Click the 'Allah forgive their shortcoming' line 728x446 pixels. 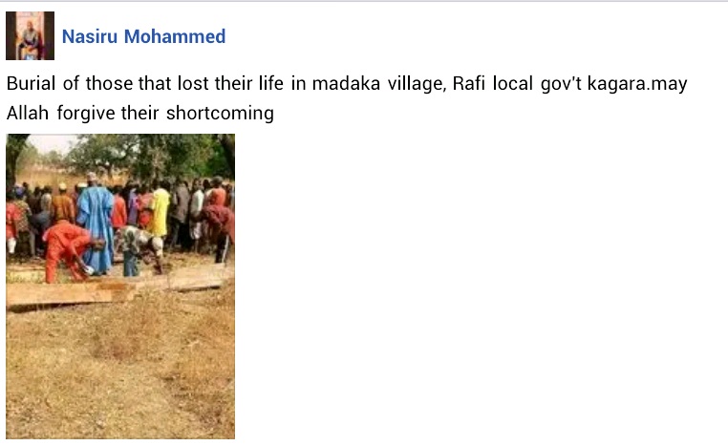139,113
